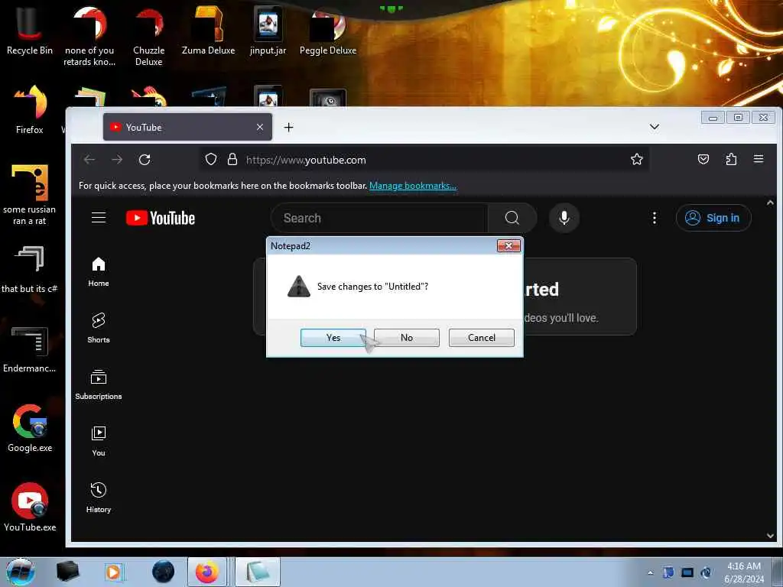The width and height of the screenshot is (783, 587).
Task: Start voice search with microphone
Action: point(564,218)
